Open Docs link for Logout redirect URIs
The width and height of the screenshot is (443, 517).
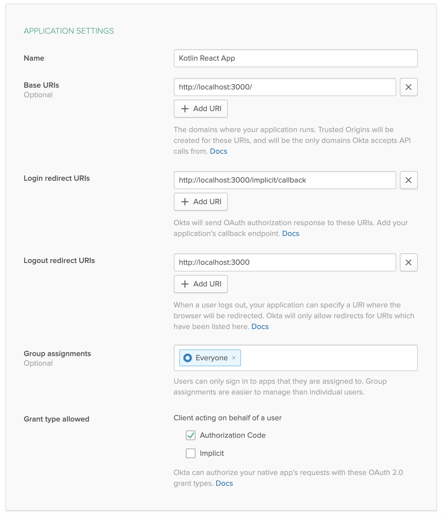tap(260, 327)
